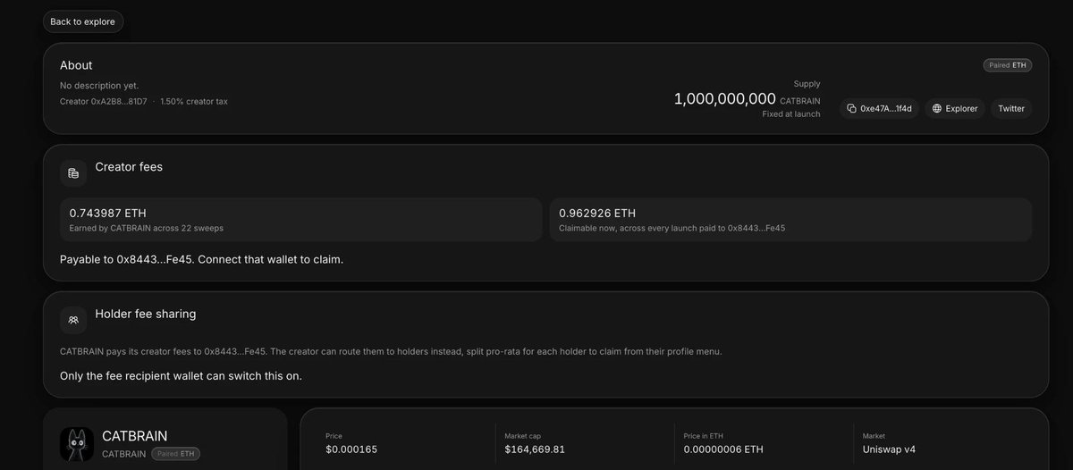This screenshot has height=470, width=1073.
Task: Click the 1,000,000,000 supply value
Action: pyautogui.click(x=725, y=99)
